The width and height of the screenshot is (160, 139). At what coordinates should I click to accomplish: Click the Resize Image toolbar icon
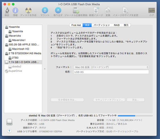pos(125,10)
